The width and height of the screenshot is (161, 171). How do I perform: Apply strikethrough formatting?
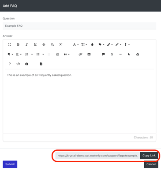coord(44,44)
